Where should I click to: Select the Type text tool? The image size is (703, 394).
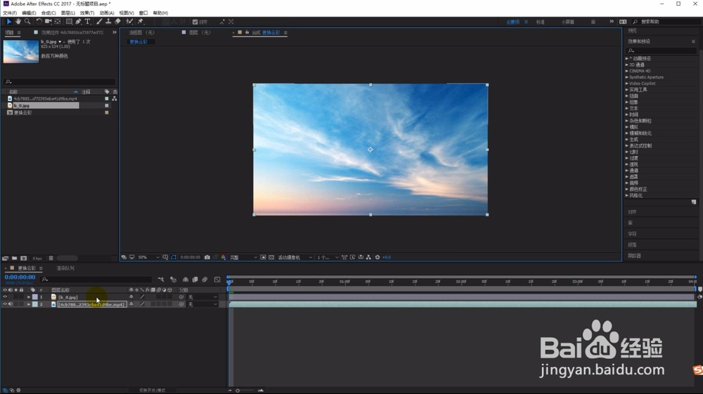tap(87, 22)
